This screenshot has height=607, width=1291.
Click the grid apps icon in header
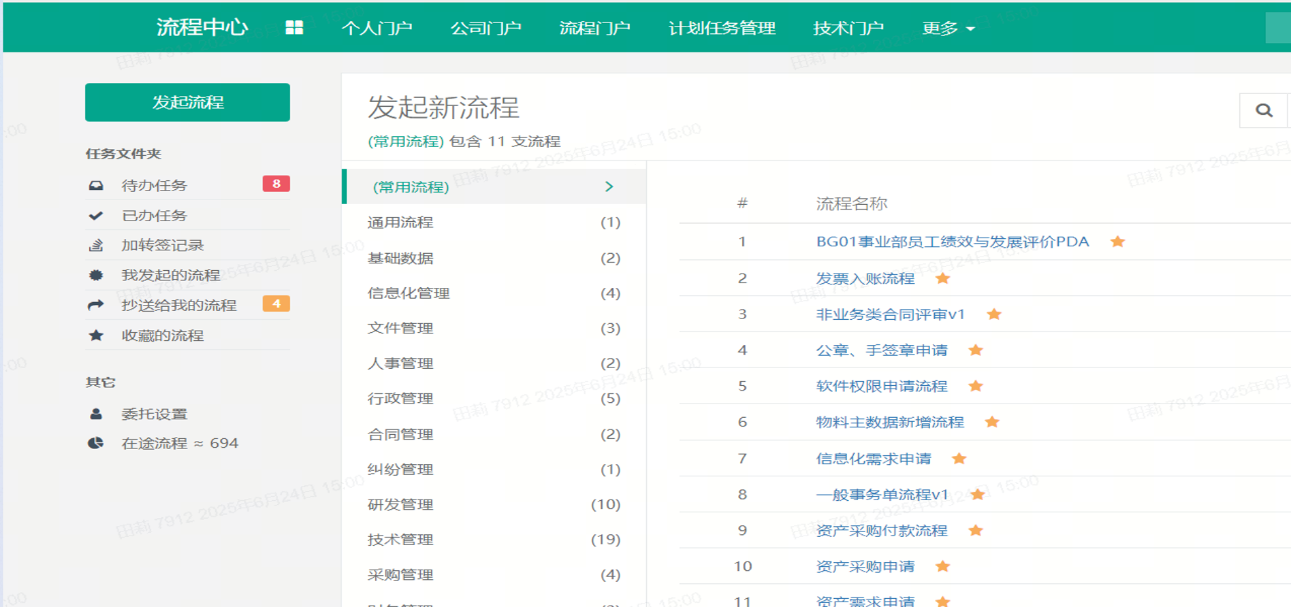[x=294, y=28]
